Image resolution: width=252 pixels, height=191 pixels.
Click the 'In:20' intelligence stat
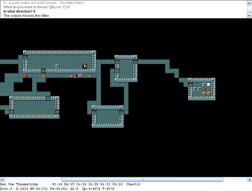(93, 184)
